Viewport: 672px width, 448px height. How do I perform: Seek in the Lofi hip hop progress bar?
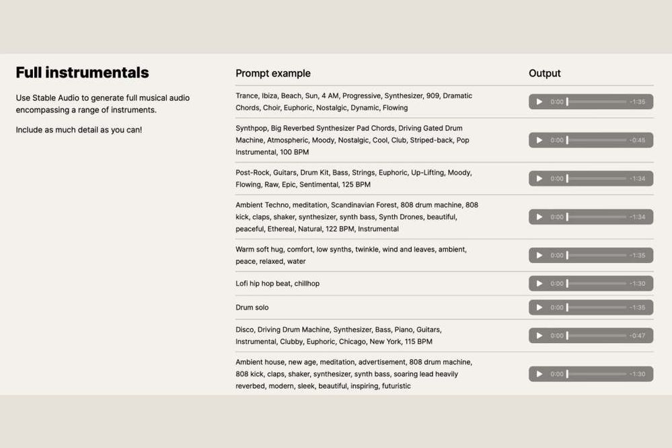[x=596, y=283]
